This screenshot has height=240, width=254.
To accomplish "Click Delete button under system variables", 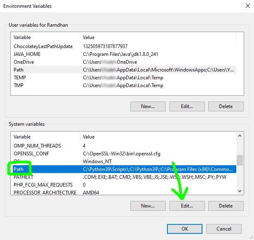I will click(x=226, y=206).
